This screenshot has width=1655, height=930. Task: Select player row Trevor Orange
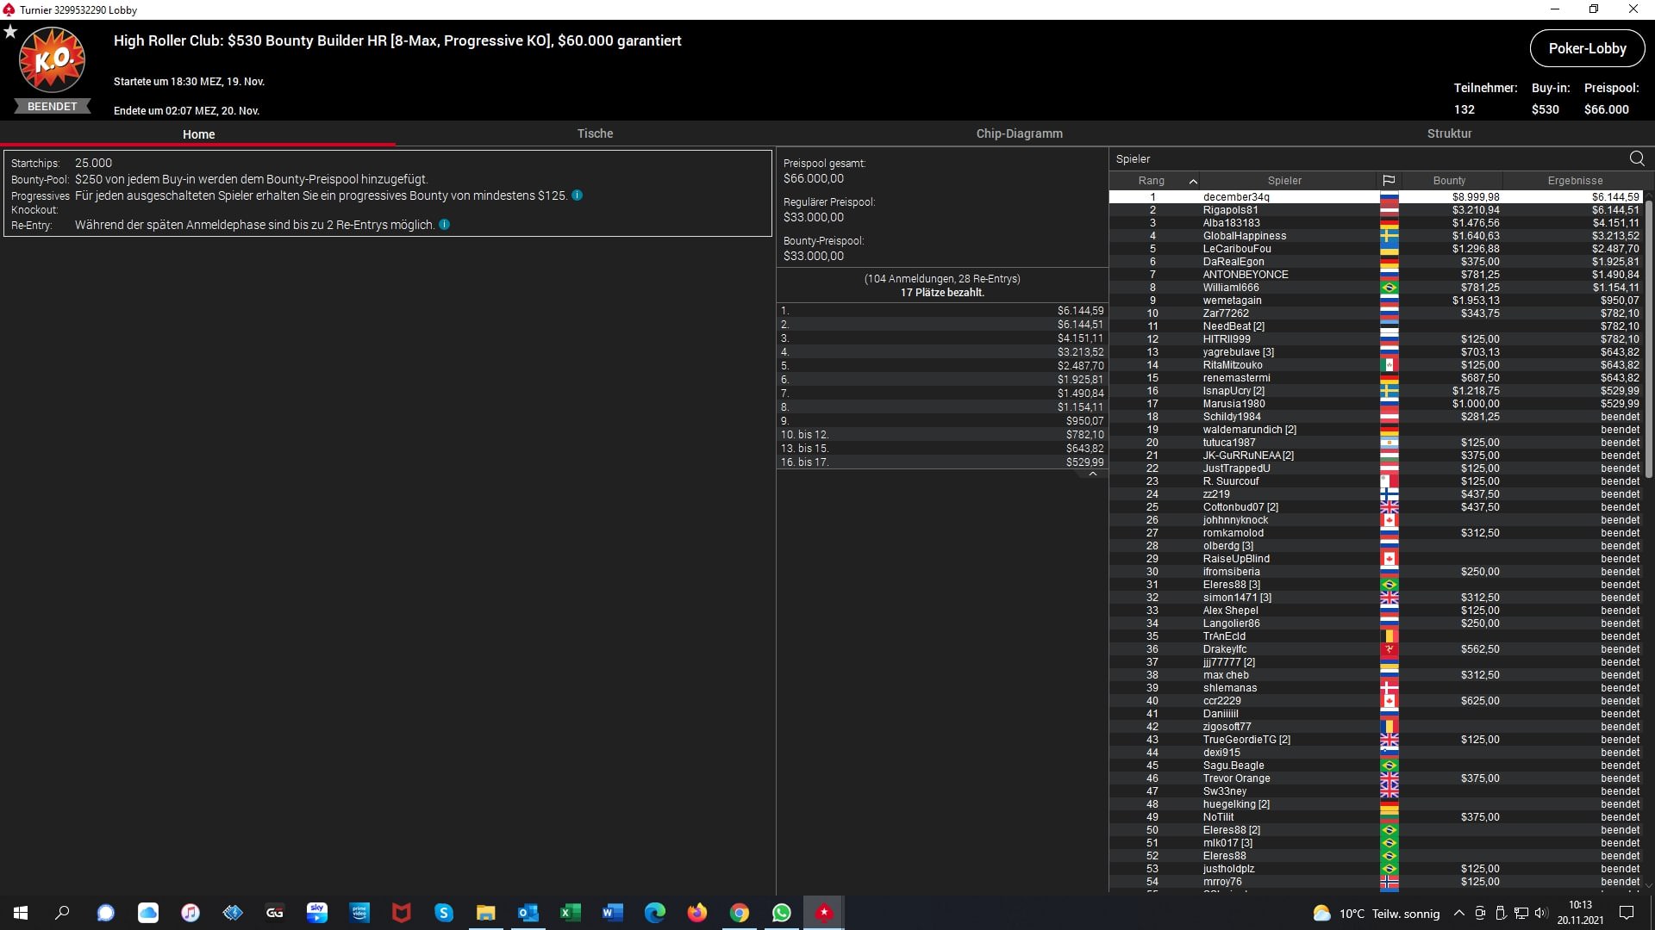(1377, 778)
